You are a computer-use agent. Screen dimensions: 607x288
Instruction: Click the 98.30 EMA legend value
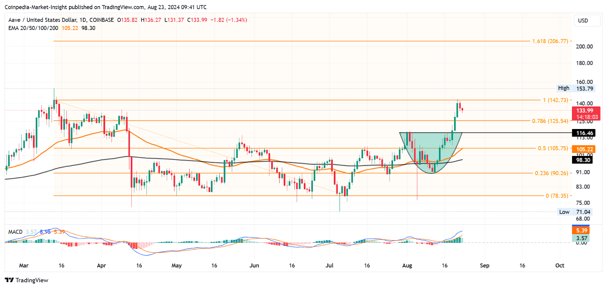(88, 28)
